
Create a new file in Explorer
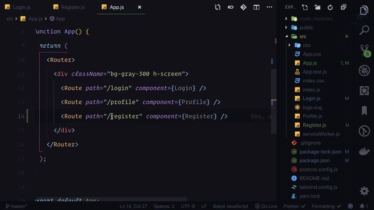(x=304, y=8)
